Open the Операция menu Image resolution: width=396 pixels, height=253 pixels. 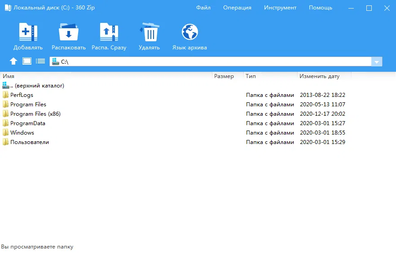pyautogui.click(x=237, y=8)
